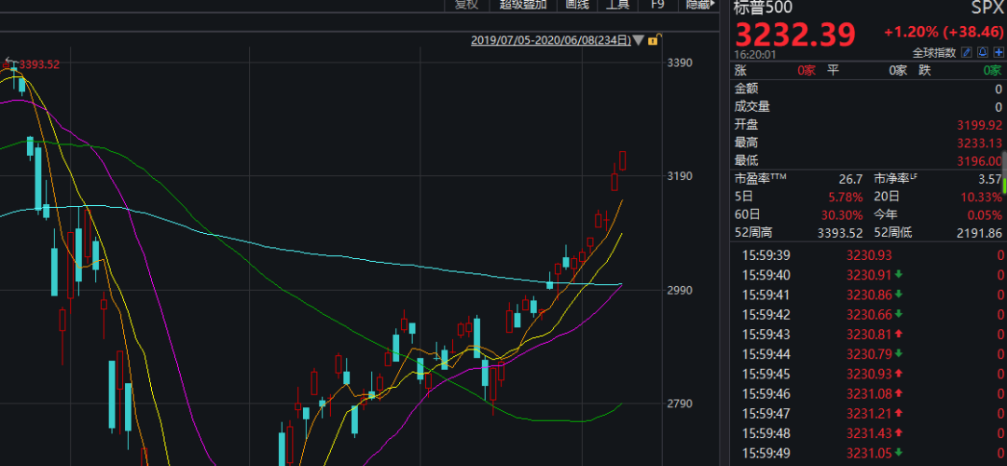Select the 画线 drawing tool
The image size is (1007, 466).
(x=577, y=5)
